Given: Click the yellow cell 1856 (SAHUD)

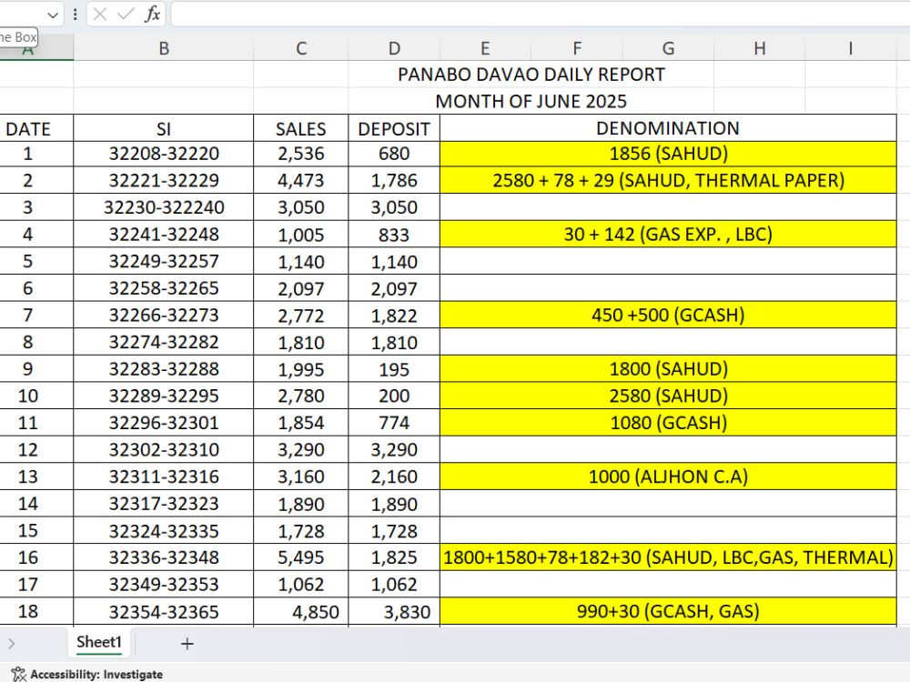Looking at the screenshot, I should click(x=668, y=154).
